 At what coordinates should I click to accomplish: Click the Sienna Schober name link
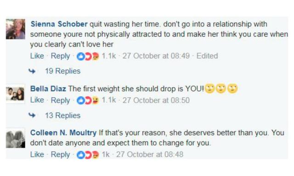pyautogui.click(x=59, y=24)
